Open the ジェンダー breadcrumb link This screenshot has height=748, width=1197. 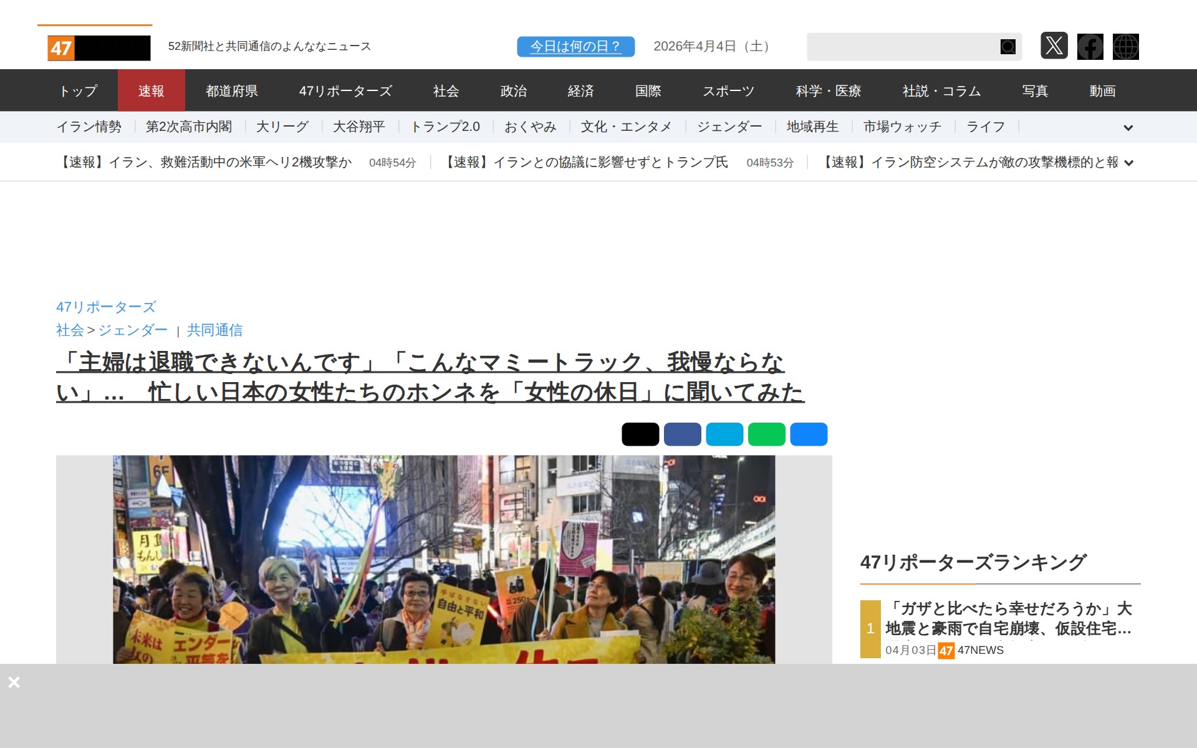133,330
